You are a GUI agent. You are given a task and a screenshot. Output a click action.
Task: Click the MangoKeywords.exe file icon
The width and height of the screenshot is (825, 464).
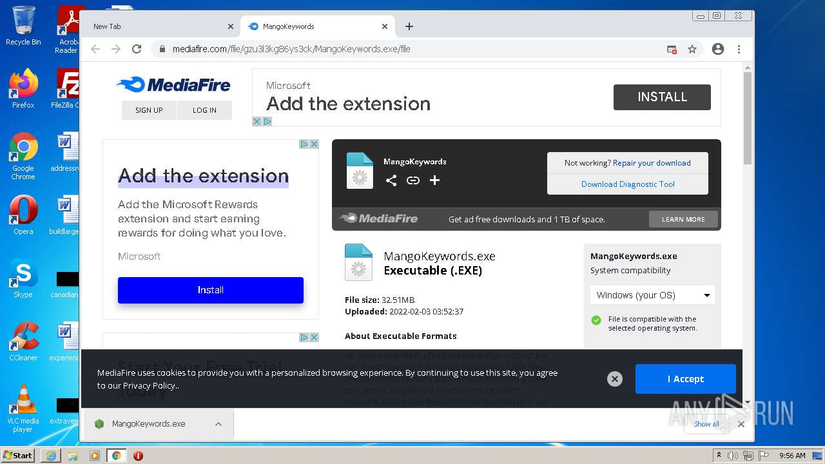click(x=358, y=262)
